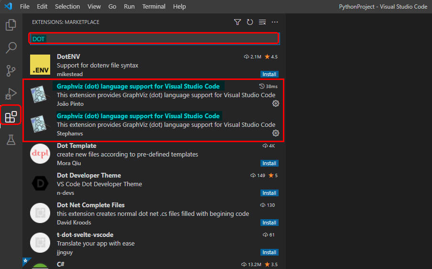The width and height of the screenshot is (432, 269).
Task: Click the Extensions: Marketplace panel header
Action: tap(65, 22)
